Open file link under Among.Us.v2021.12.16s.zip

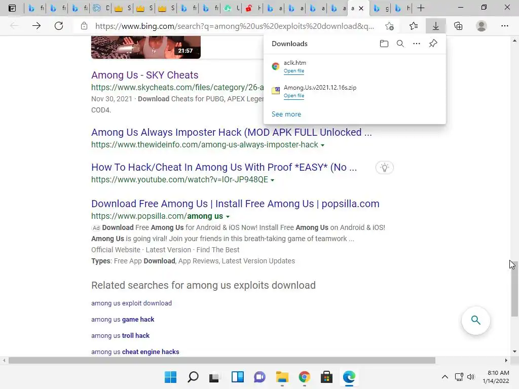tap(293, 96)
